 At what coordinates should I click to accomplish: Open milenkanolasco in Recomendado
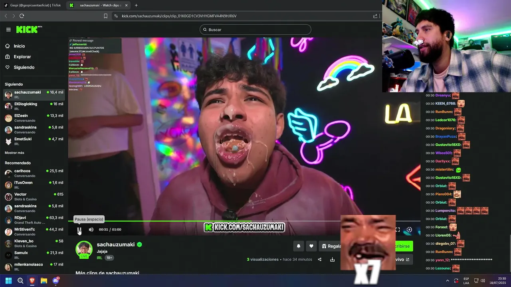34,267
